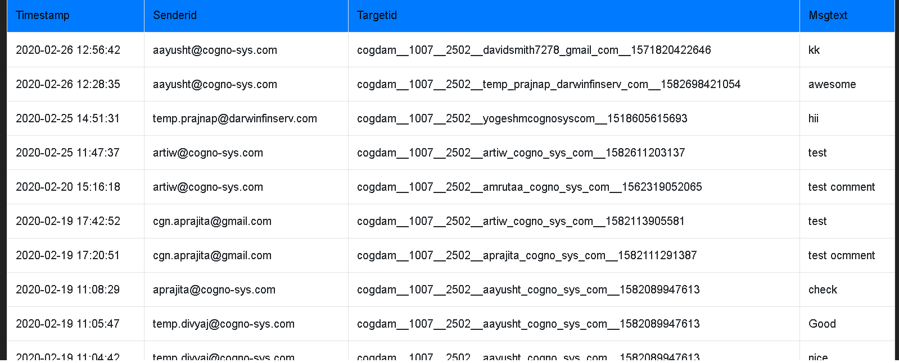Click the Targetid column header
This screenshot has height=363, width=899.
point(574,16)
